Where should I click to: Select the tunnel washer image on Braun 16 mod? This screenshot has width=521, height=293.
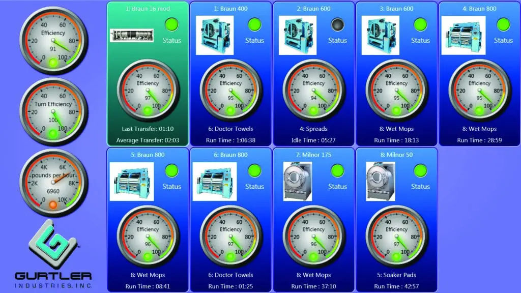(132, 35)
